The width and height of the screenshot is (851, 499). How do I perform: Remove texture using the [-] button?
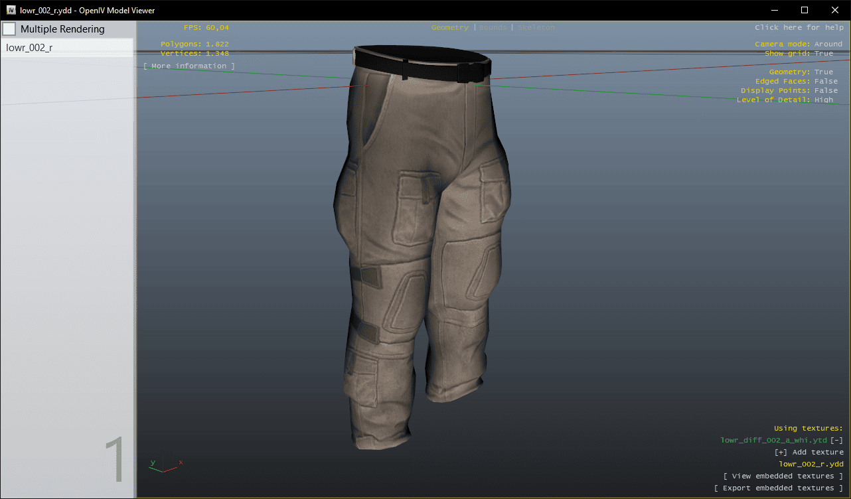[x=837, y=441]
